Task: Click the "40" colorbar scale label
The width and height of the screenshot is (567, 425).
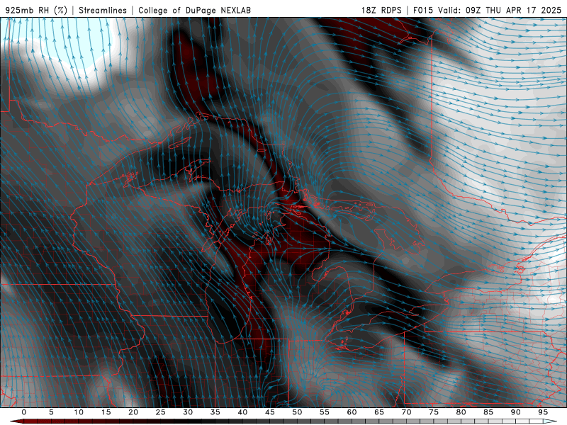Action: coord(242,412)
